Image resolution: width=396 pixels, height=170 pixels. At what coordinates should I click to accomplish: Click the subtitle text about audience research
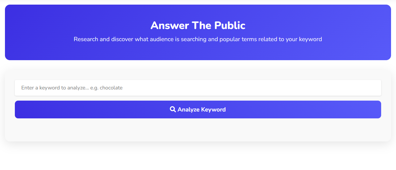coord(198,39)
